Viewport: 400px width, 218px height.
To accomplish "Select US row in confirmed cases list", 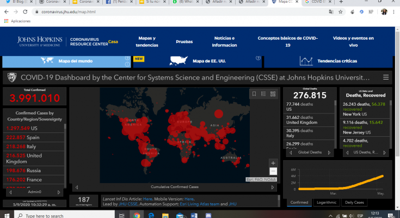I will (33, 128).
